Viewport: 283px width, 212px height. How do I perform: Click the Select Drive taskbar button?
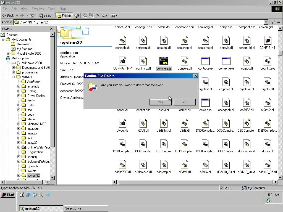pos(86,208)
